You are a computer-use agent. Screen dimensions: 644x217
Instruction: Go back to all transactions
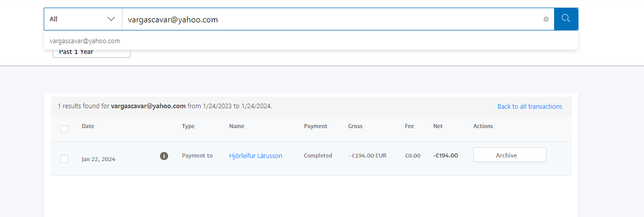click(x=529, y=107)
